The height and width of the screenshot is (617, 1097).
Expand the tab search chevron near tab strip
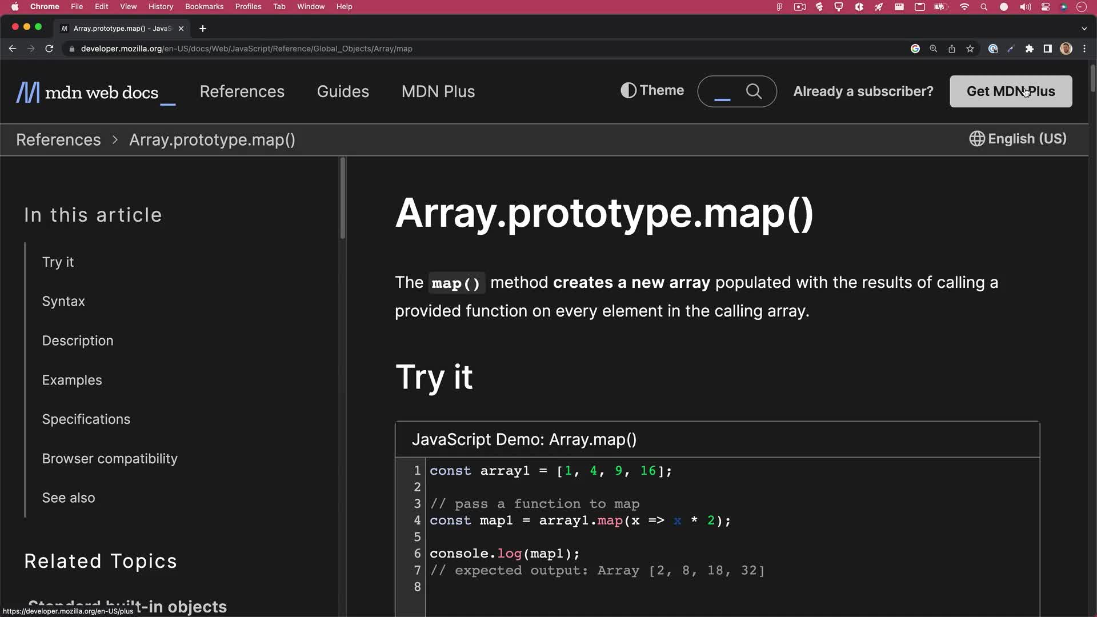[1084, 28]
